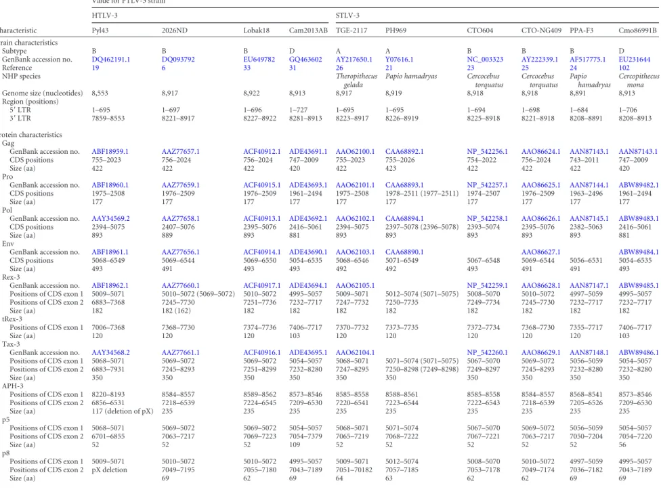Select the Cam2013AB column header

point(308,30)
